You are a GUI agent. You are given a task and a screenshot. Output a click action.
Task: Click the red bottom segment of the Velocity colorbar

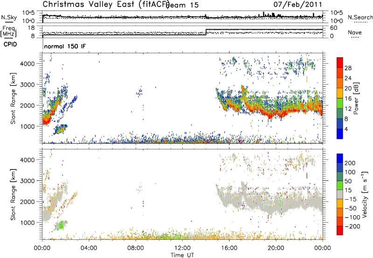(340, 231)
